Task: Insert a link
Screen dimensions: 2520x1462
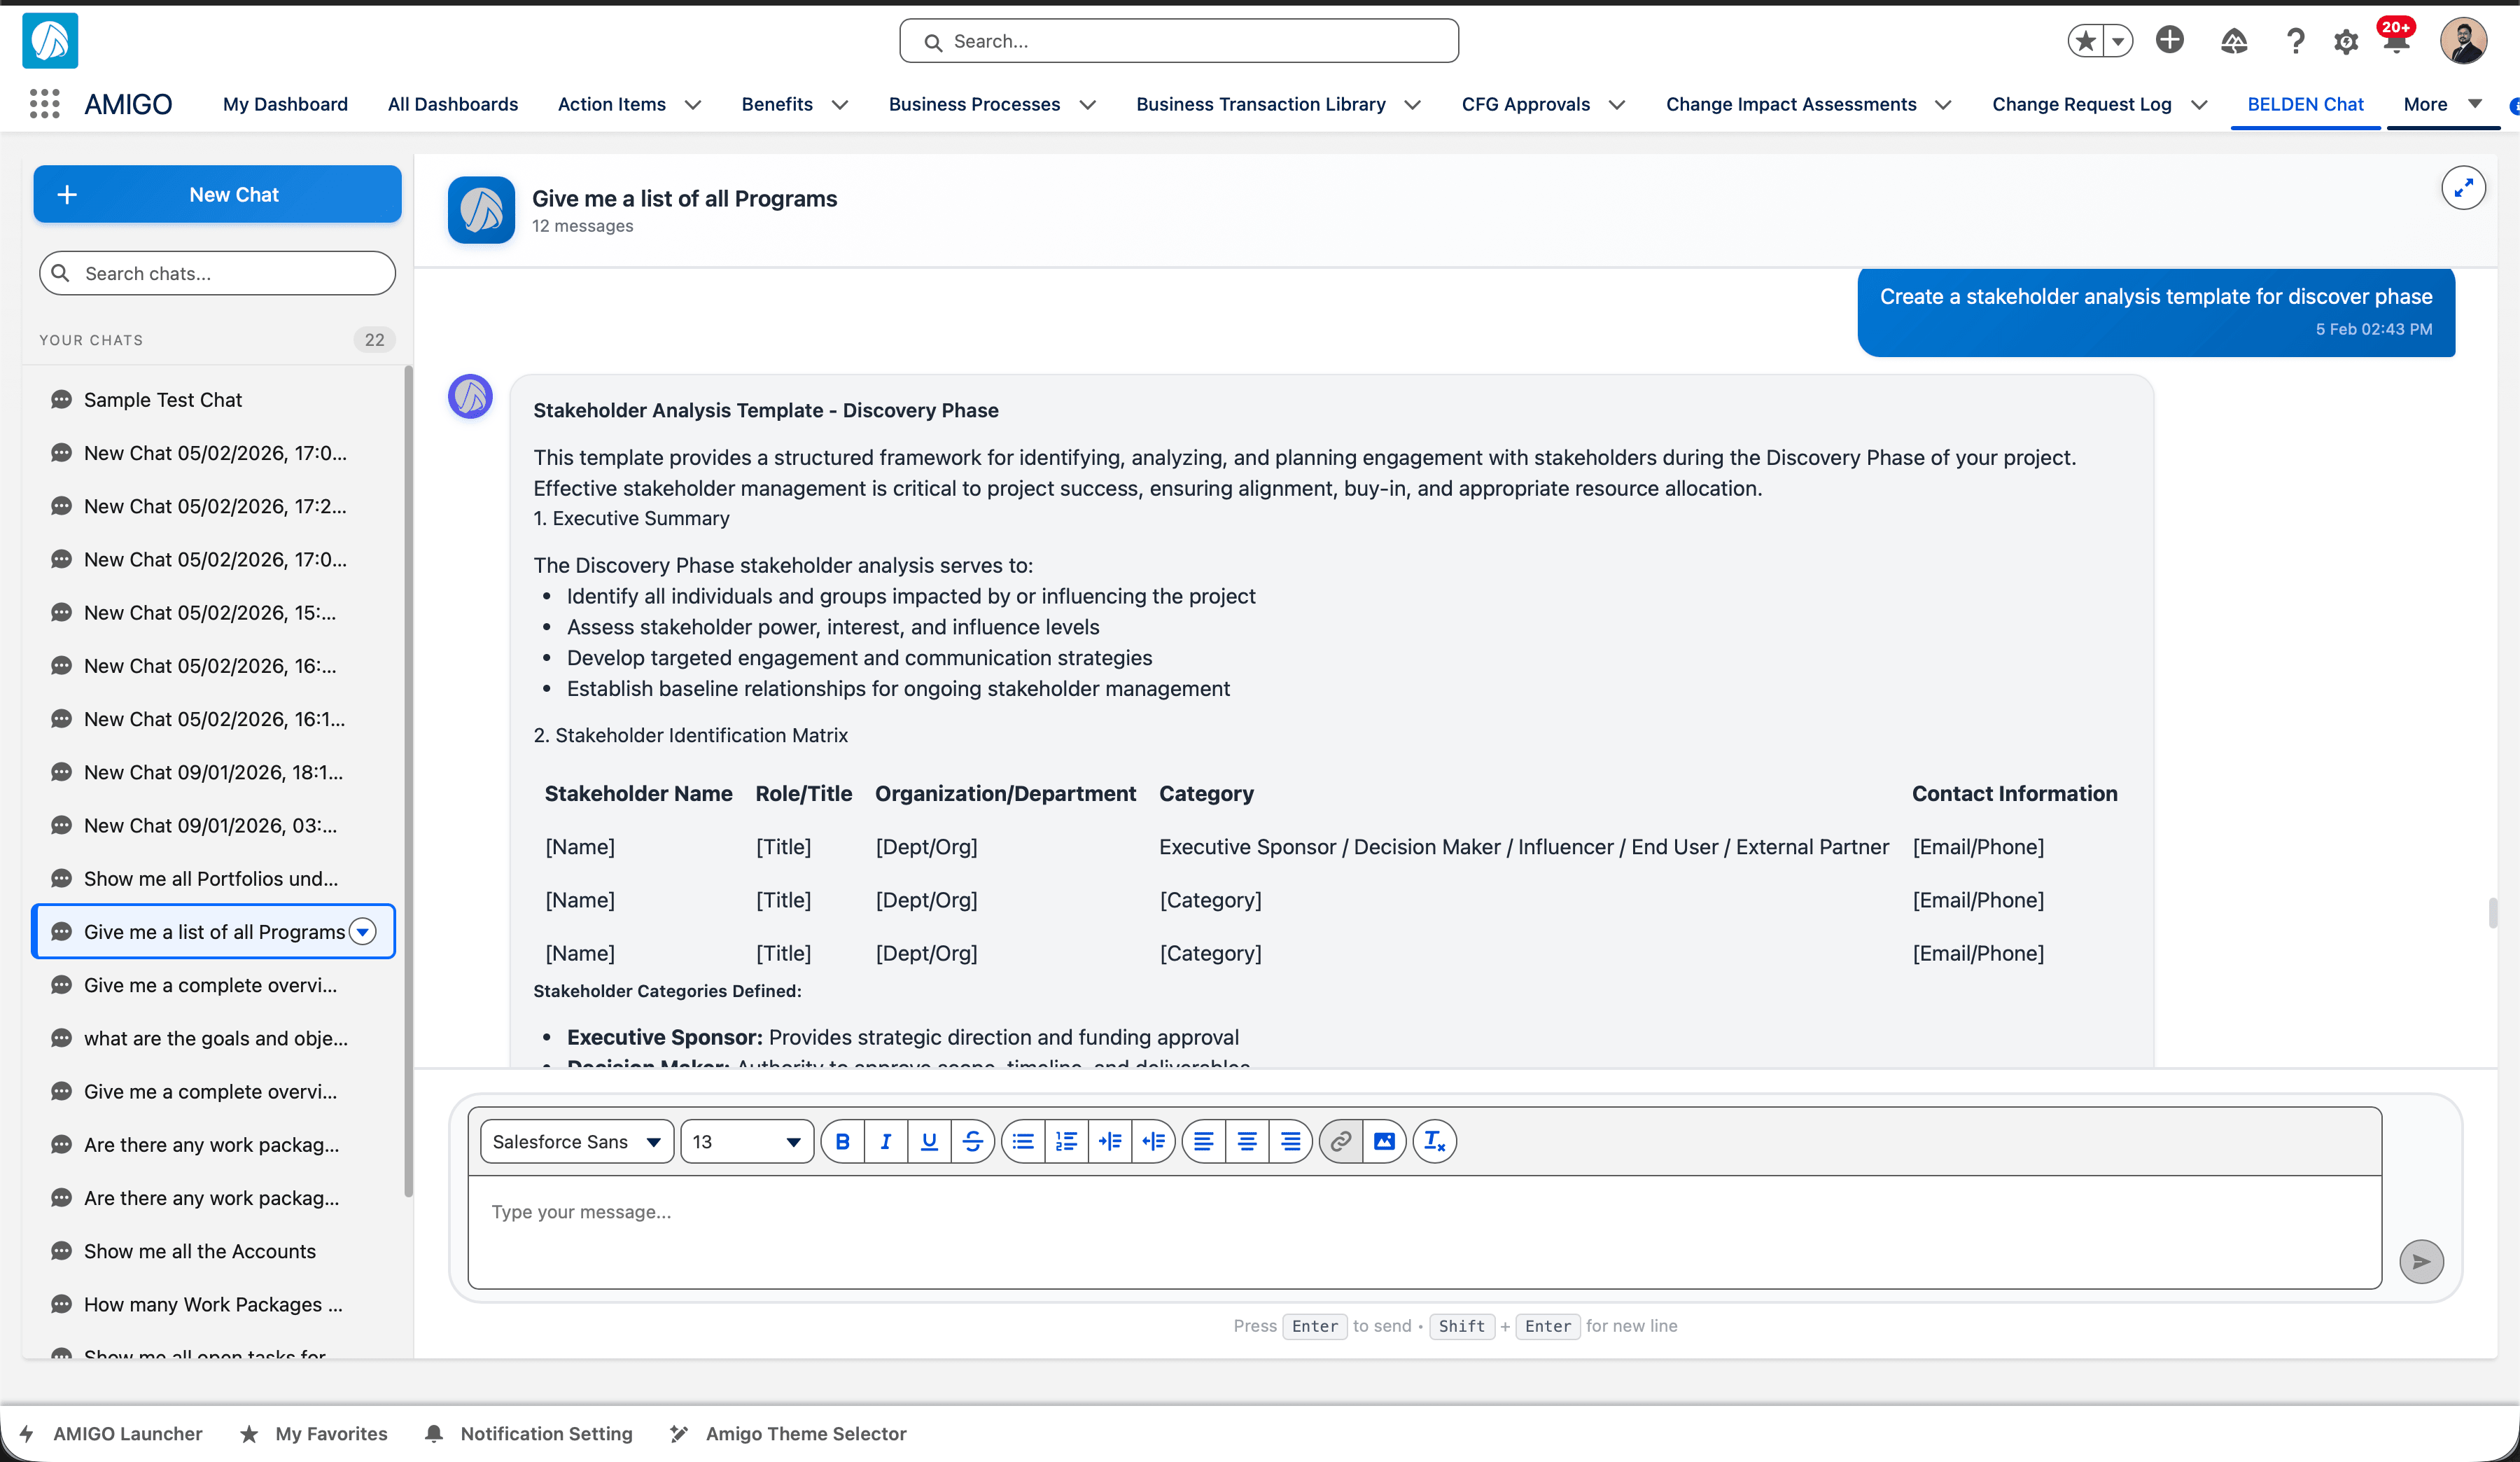Action: point(1341,1141)
